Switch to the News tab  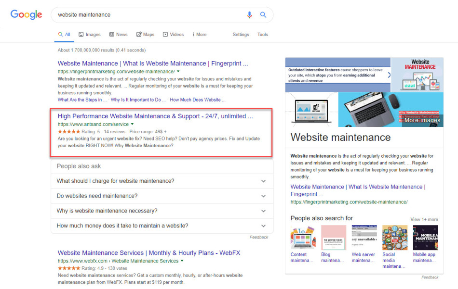coord(118,35)
